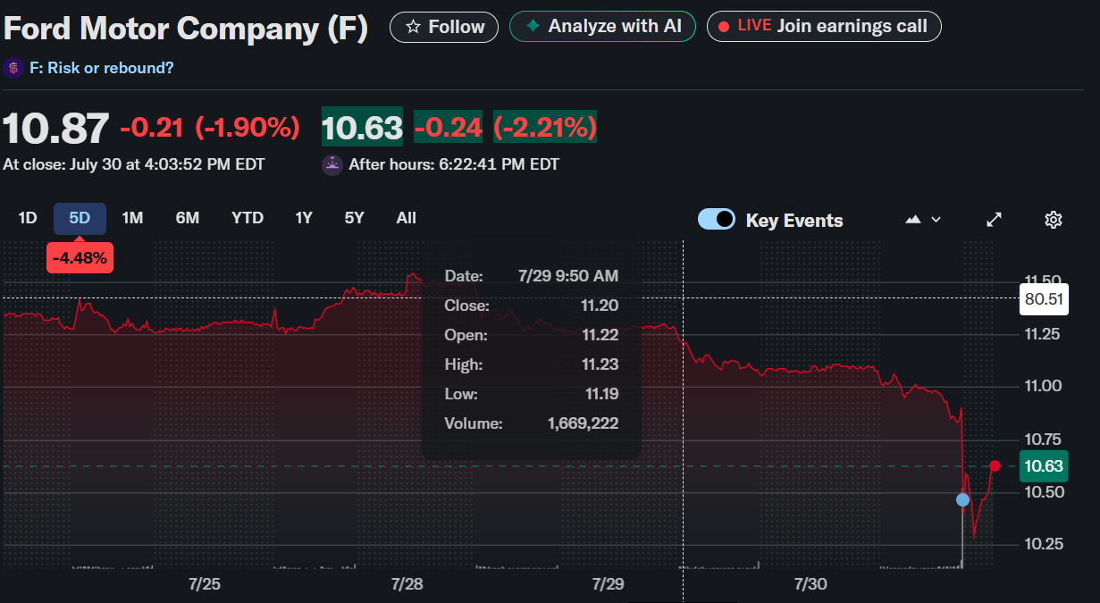Image resolution: width=1100 pixels, height=603 pixels.
Task: Click the red endpoint dot on chart line
Action: 995,465
